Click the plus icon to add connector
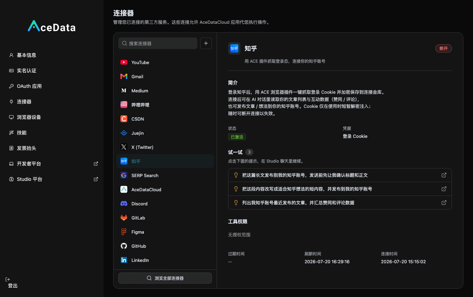473x297 pixels. pyautogui.click(x=206, y=43)
